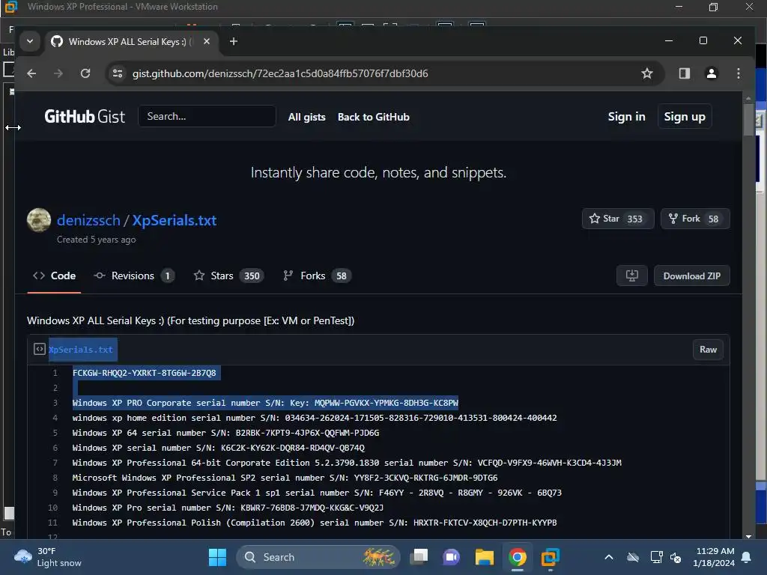Open the 58 fork count

[x=713, y=219]
